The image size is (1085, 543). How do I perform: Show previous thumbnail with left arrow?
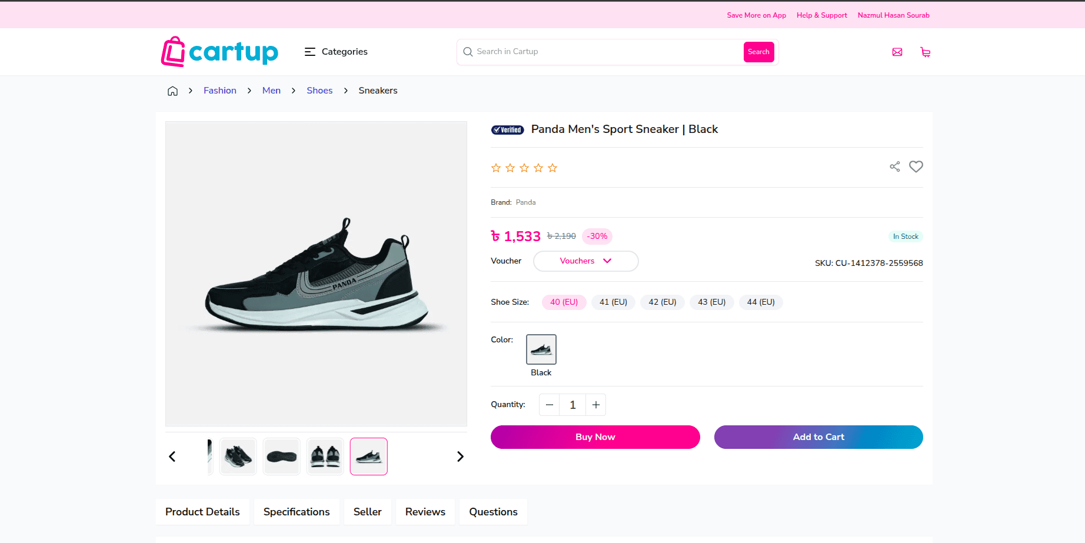pyautogui.click(x=172, y=457)
